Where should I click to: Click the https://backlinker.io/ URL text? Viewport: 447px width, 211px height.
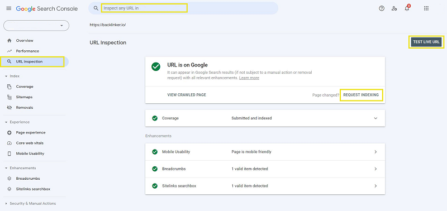pyautogui.click(x=108, y=25)
